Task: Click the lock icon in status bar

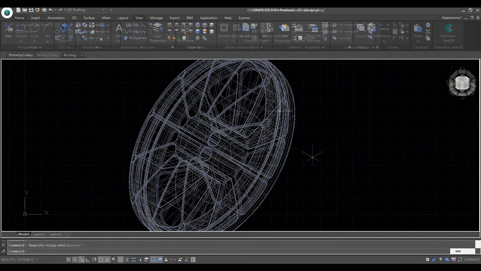Action: pyautogui.click(x=434, y=259)
